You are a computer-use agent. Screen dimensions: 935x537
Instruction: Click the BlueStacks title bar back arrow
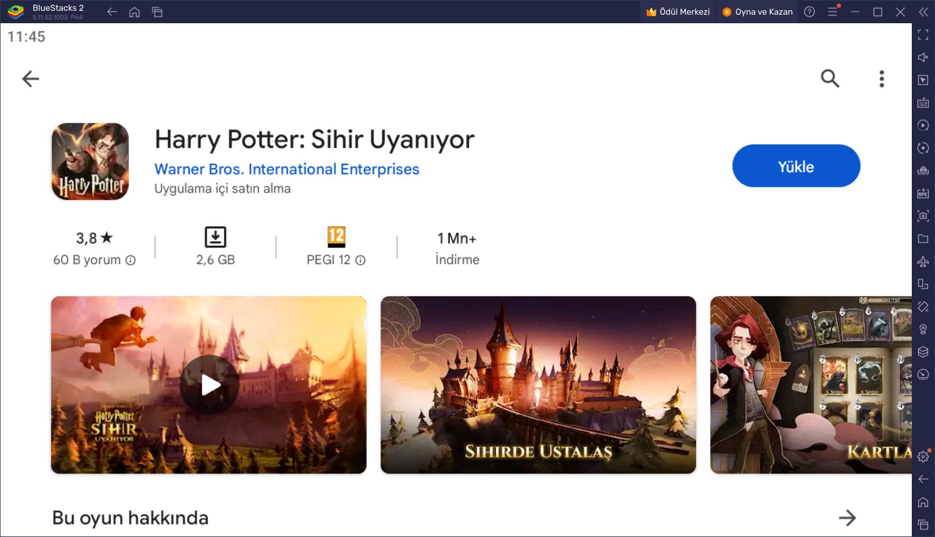point(112,12)
